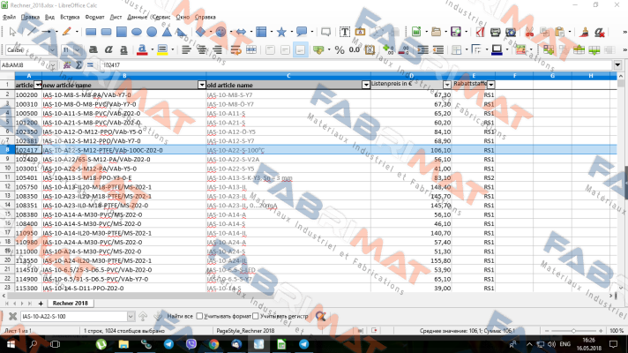628x353 pixels.
Task: Pick the triangle shape tool
Action: 167,32
